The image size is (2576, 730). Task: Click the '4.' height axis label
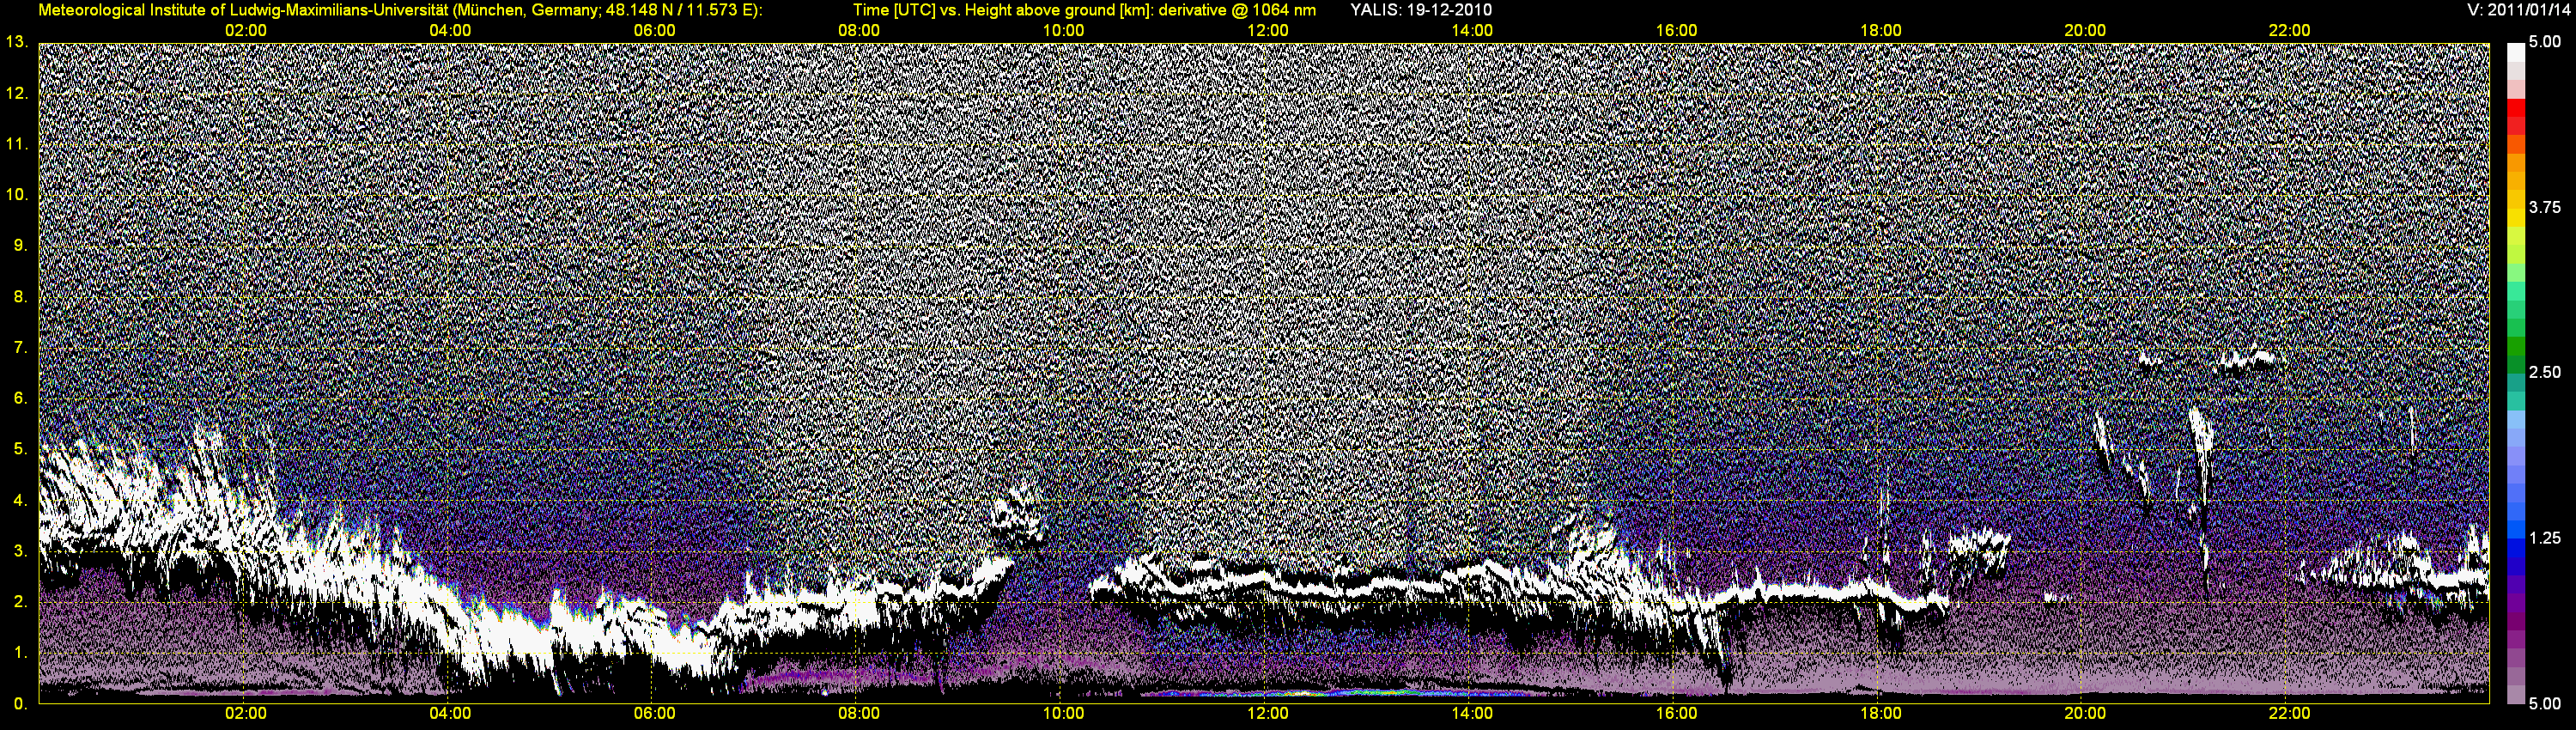(20, 500)
